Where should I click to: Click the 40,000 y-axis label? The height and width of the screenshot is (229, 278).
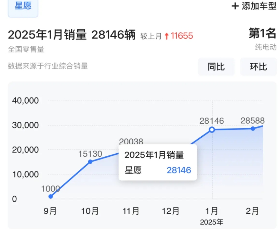(25, 101)
